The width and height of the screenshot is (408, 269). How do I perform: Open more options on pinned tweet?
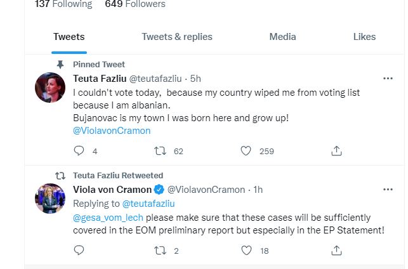tap(388, 79)
